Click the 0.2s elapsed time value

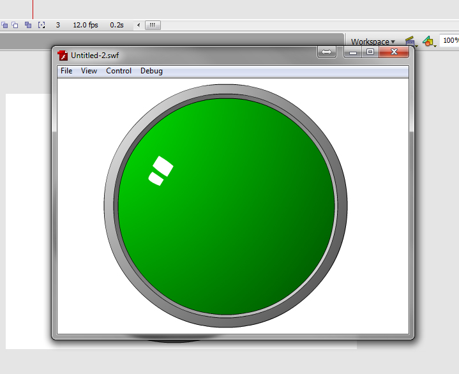(x=117, y=25)
